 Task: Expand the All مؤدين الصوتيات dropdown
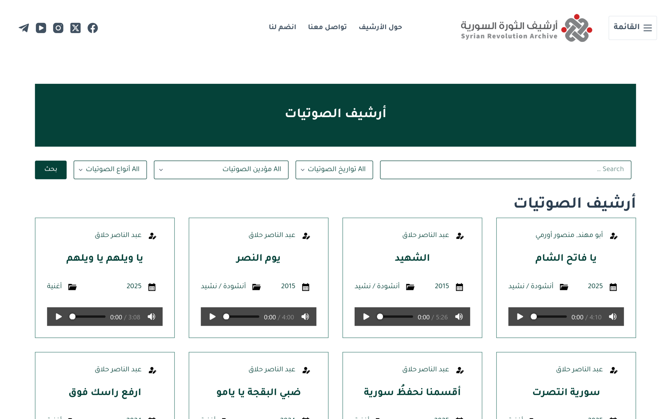[221, 170]
